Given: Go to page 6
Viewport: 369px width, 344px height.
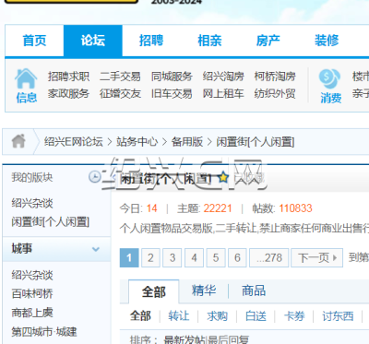Looking at the screenshot, I should click(237, 257).
